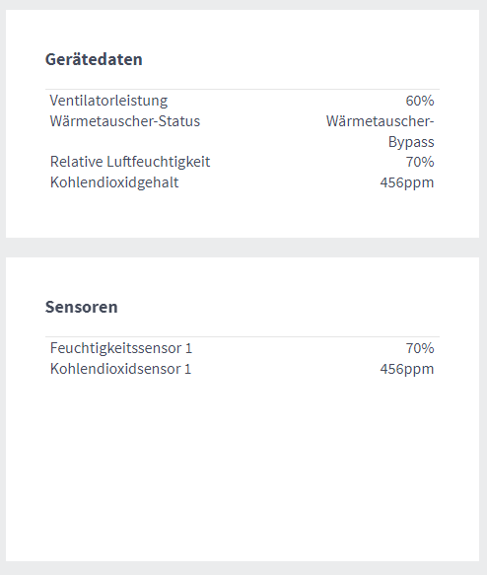Click the gray gap between the two cards
Viewport: 487px width, 575px height.
coord(243,248)
